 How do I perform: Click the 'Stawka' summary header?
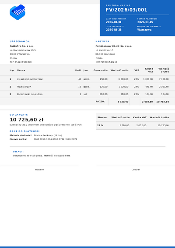pos(102,117)
